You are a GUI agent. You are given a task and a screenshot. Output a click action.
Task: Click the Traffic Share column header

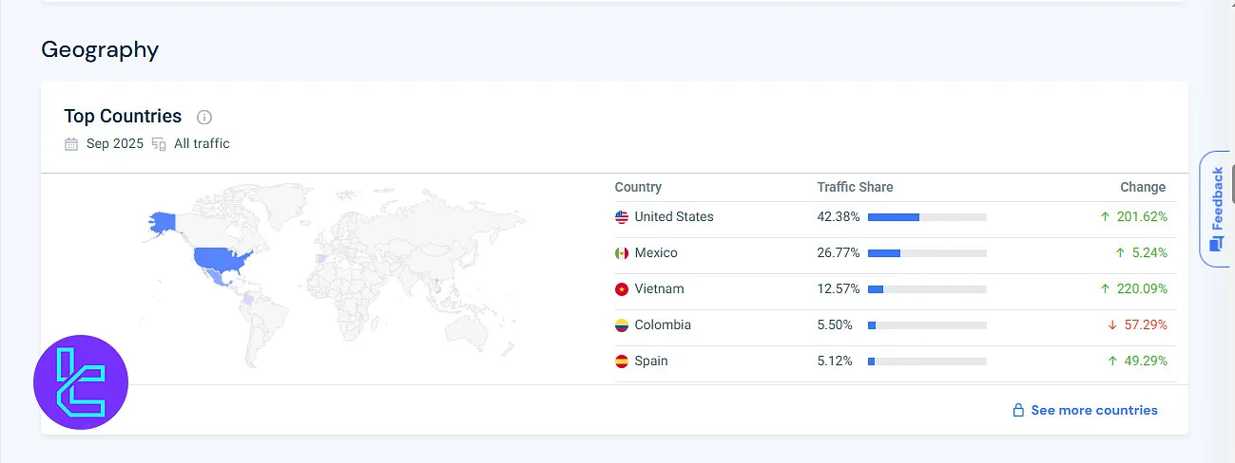click(x=855, y=187)
